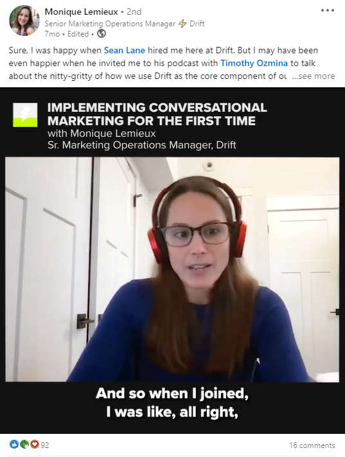Click Monique Lemieux's profile photo

pos(24,21)
